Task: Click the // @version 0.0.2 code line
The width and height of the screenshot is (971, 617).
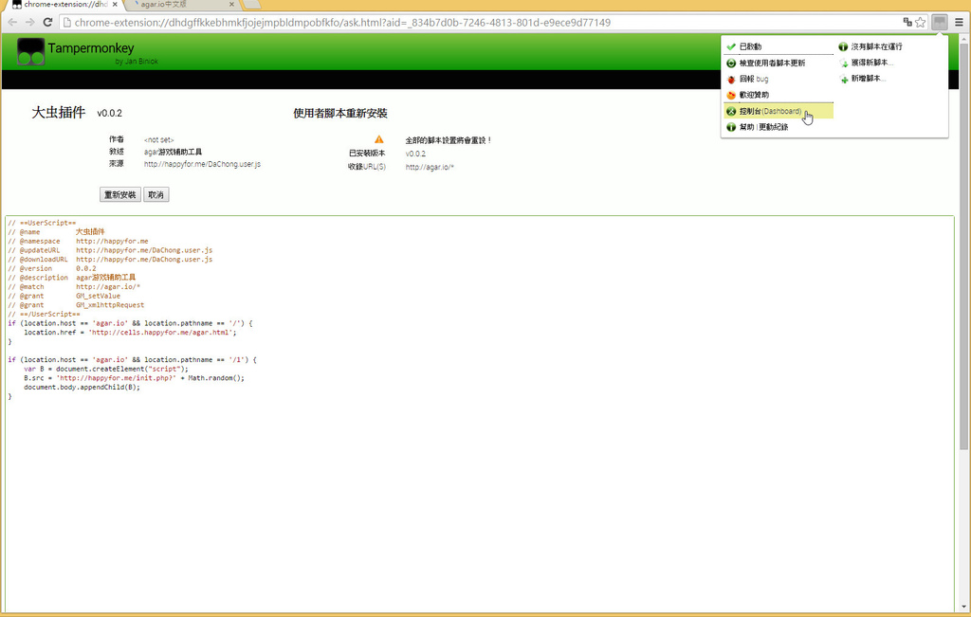Action: (x=52, y=268)
